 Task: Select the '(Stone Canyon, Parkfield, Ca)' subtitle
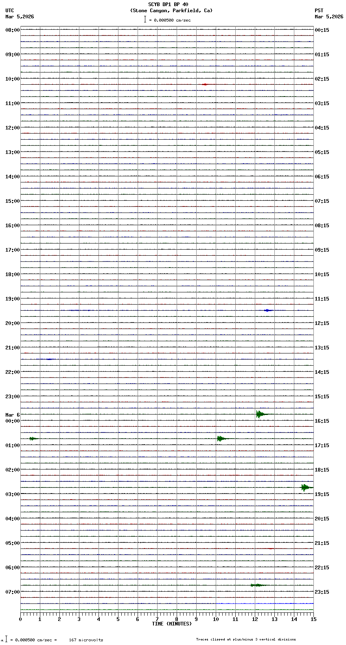pyautogui.click(x=171, y=11)
